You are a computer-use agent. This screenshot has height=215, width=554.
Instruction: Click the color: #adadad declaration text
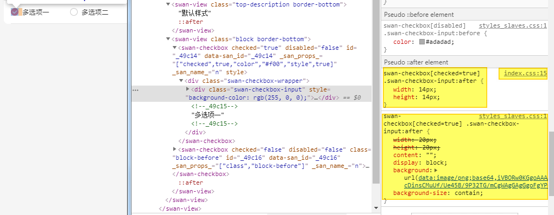424,42
